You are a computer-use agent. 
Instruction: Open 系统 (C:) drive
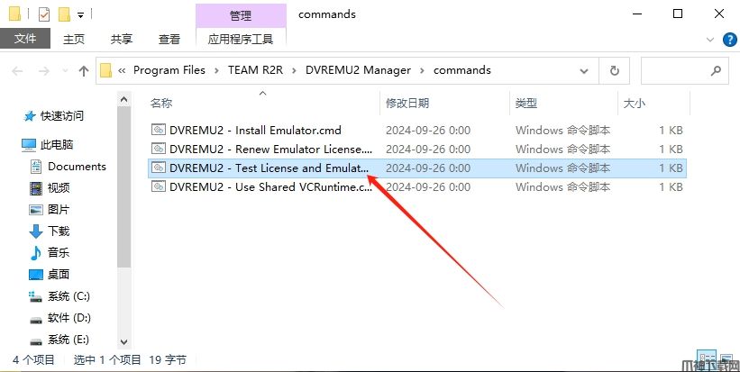click(x=59, y=296)
